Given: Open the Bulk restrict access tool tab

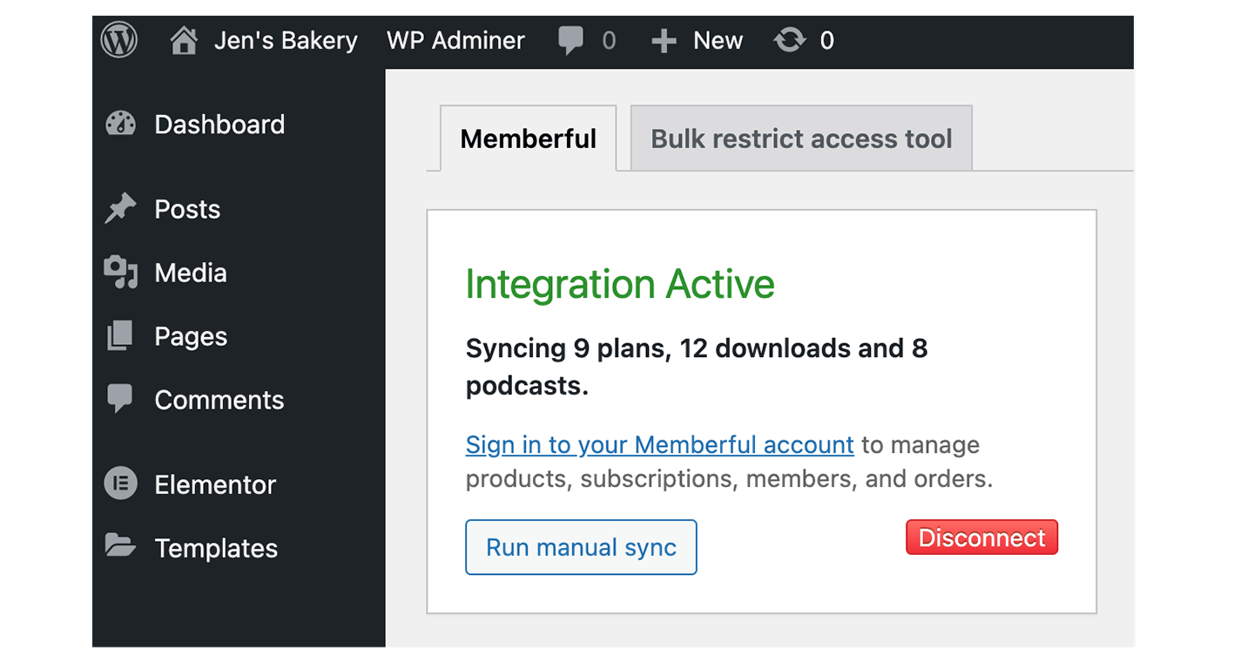Looking at the screenshot, I should pyautogui.click(x=801, y=139).
